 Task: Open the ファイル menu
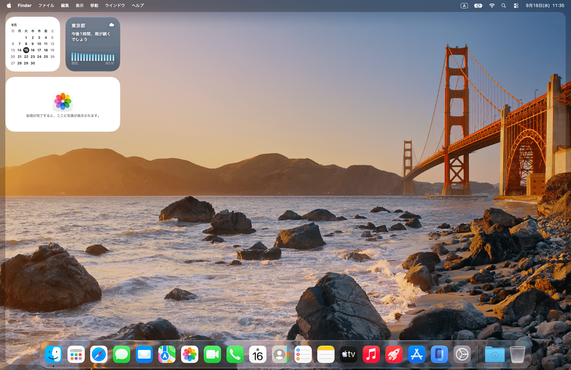coord(46,5)
